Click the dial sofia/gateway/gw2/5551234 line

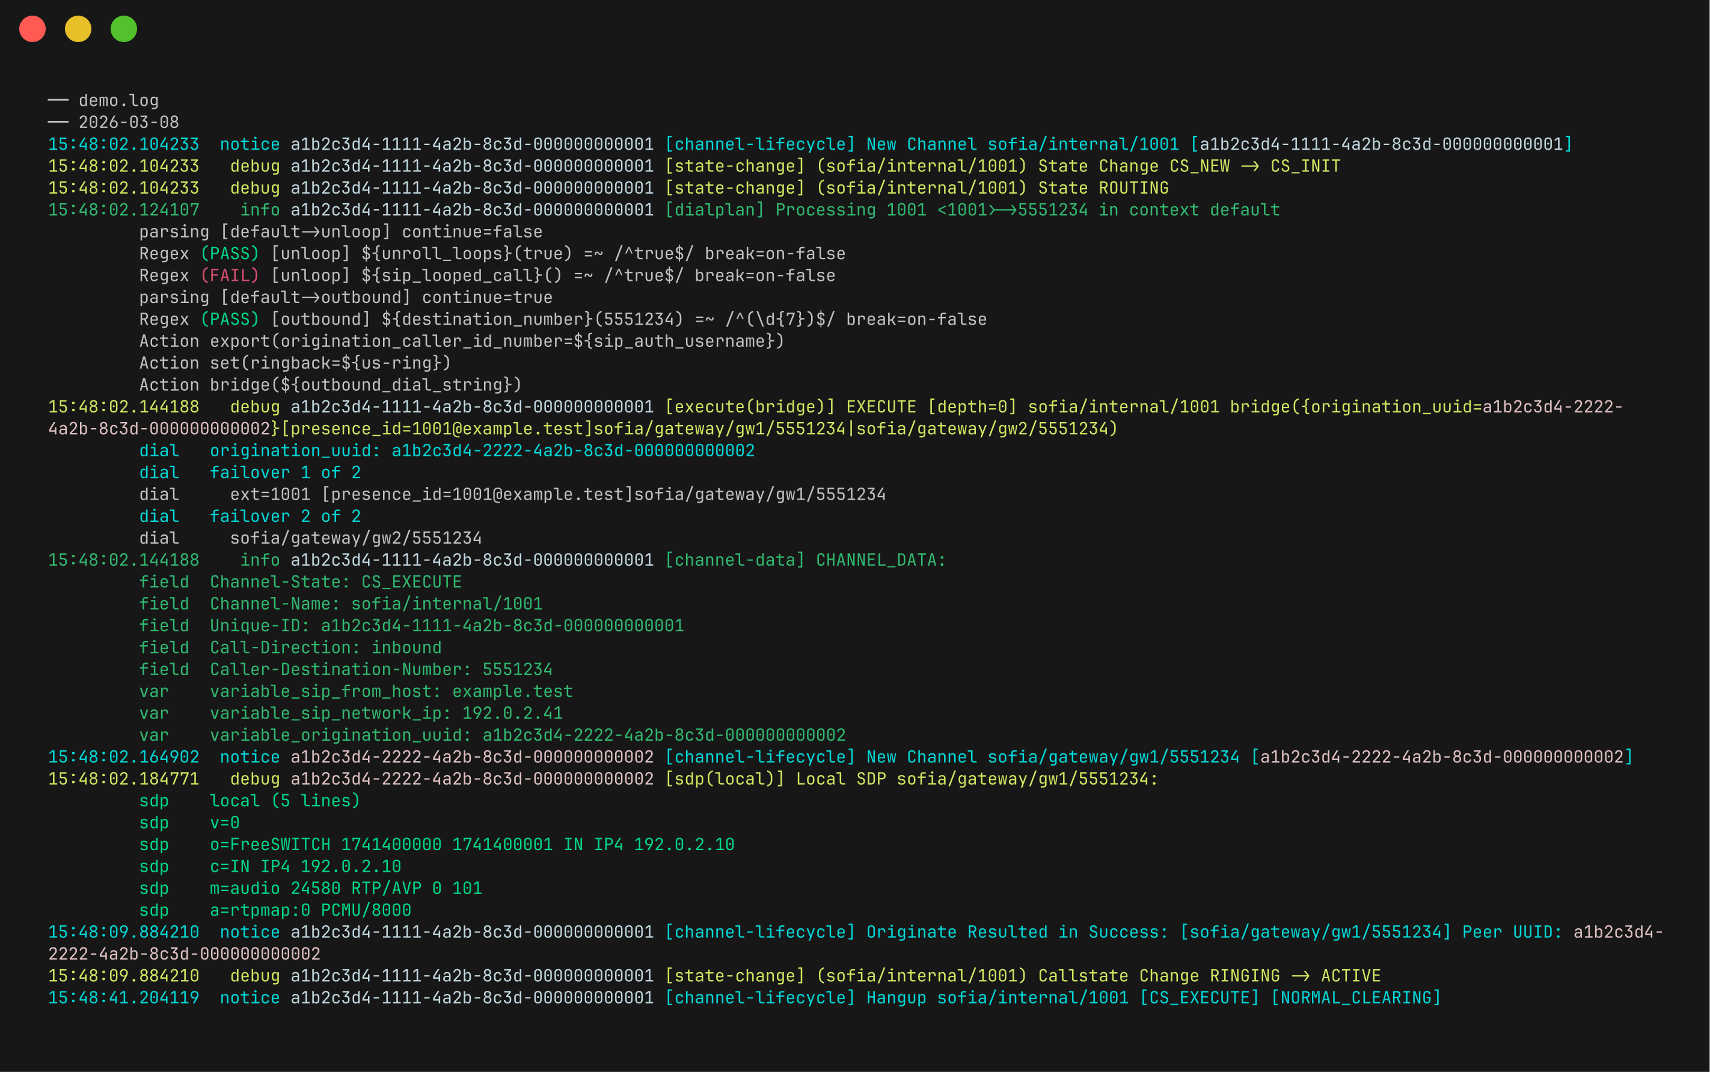pyautogui.click(x=310, y=538)
